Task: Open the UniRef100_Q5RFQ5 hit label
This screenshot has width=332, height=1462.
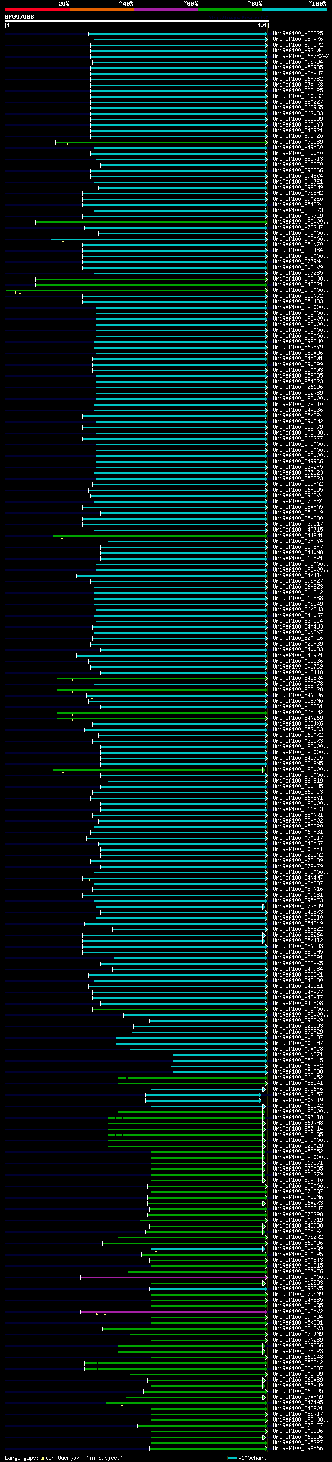Action: click(298, 375)
